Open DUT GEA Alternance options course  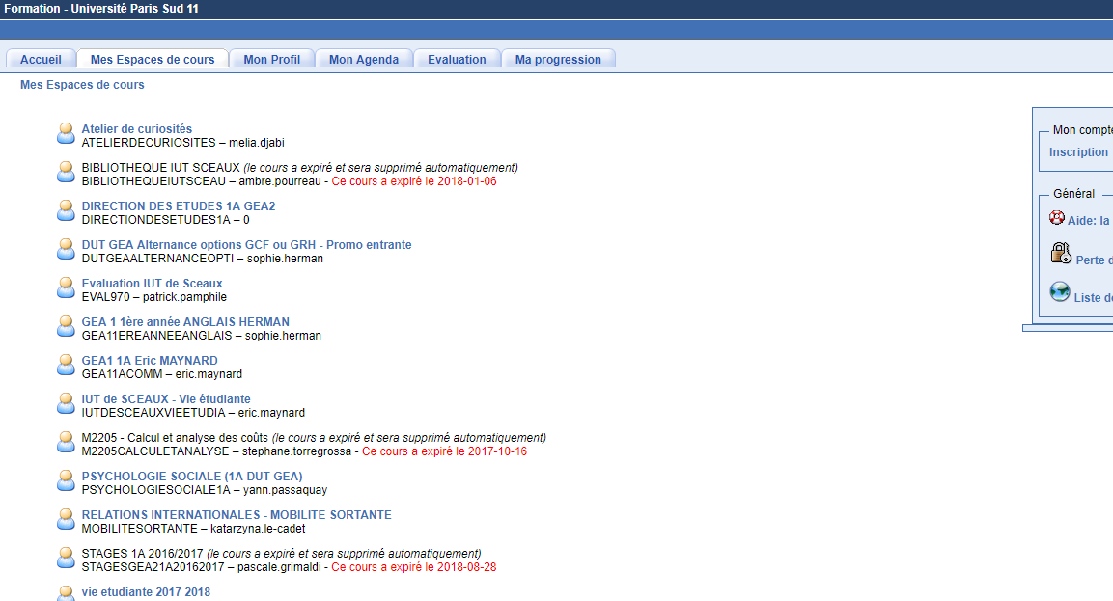click(246, 245)
